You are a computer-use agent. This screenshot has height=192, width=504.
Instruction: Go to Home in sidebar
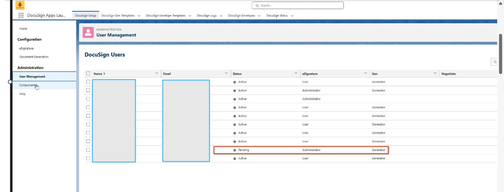[x=23, y=29]
